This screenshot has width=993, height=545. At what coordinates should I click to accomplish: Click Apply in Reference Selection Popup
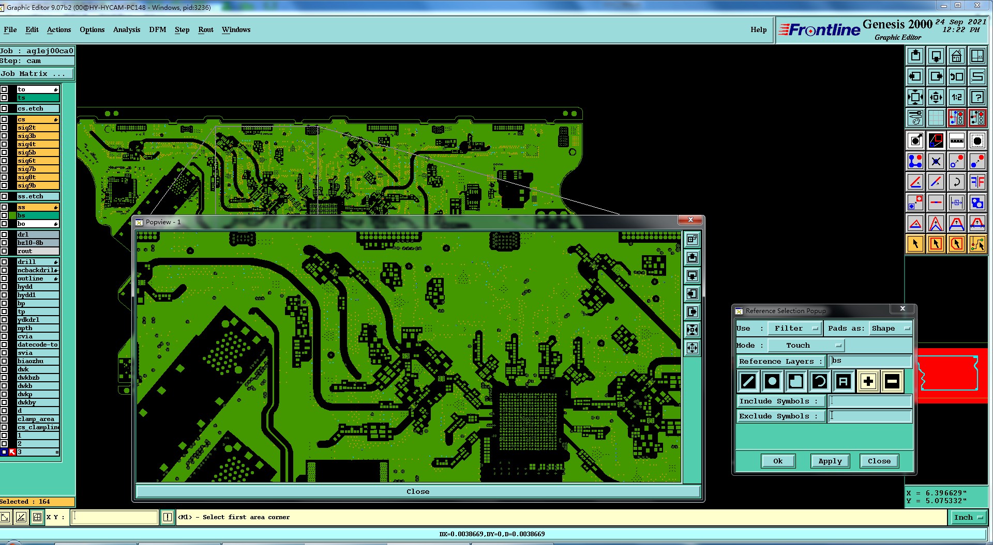click(830, 461)
